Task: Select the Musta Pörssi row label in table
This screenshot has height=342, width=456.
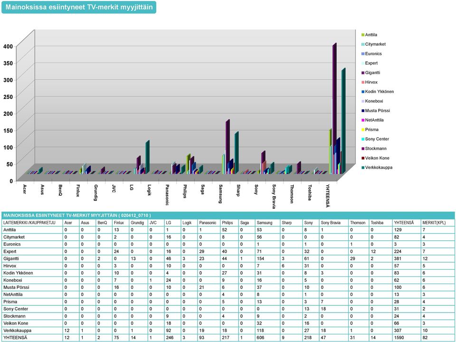Action: click(x=16, y=287)
